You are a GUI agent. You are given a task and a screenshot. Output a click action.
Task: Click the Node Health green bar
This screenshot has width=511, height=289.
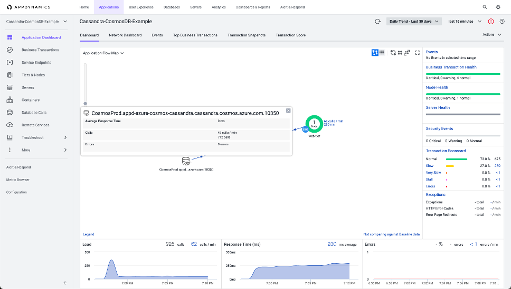[463, 94]
